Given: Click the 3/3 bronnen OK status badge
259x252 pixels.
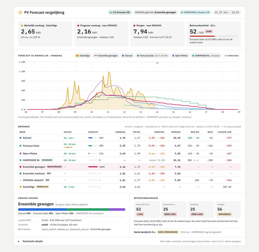Looking at the screenshot, I should pos(120,12).
